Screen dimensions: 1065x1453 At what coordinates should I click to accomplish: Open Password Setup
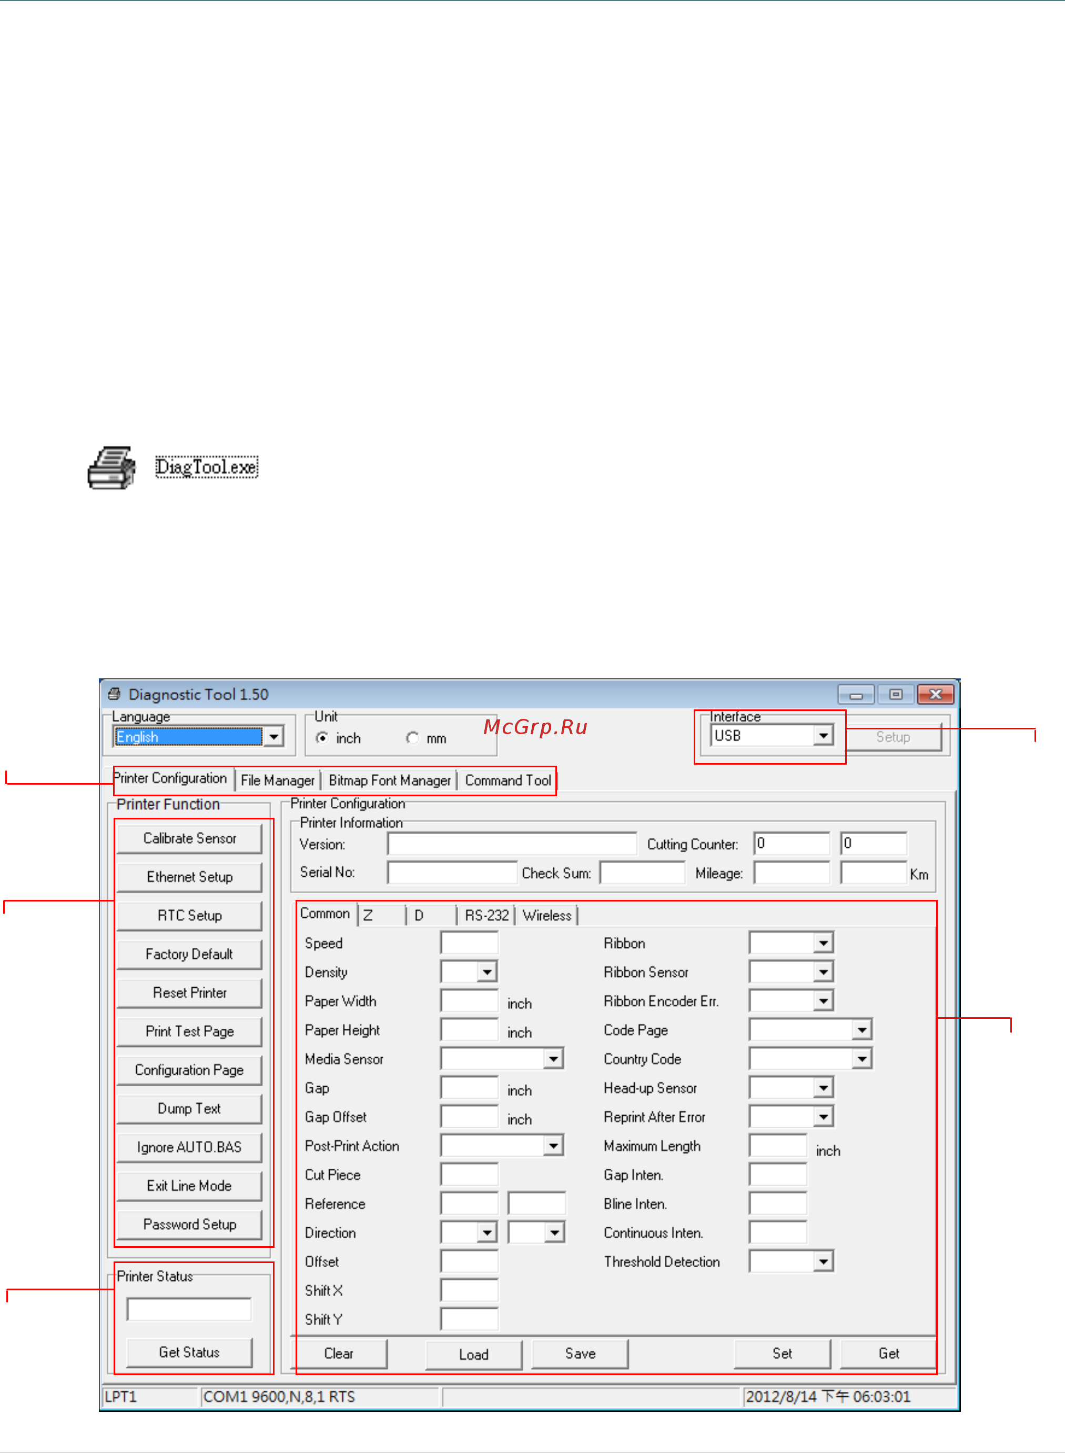pyautogui.click(x=189, y=1224)
